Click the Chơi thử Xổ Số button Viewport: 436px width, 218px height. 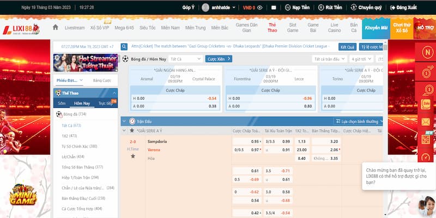402,28
